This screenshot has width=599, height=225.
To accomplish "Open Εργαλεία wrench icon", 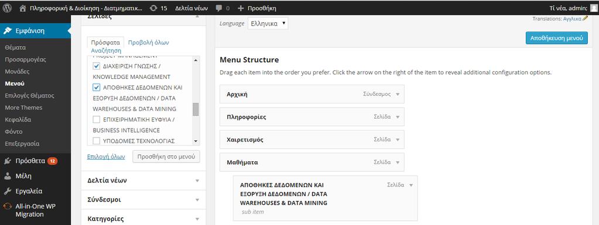I will click(x=8, y=192).
